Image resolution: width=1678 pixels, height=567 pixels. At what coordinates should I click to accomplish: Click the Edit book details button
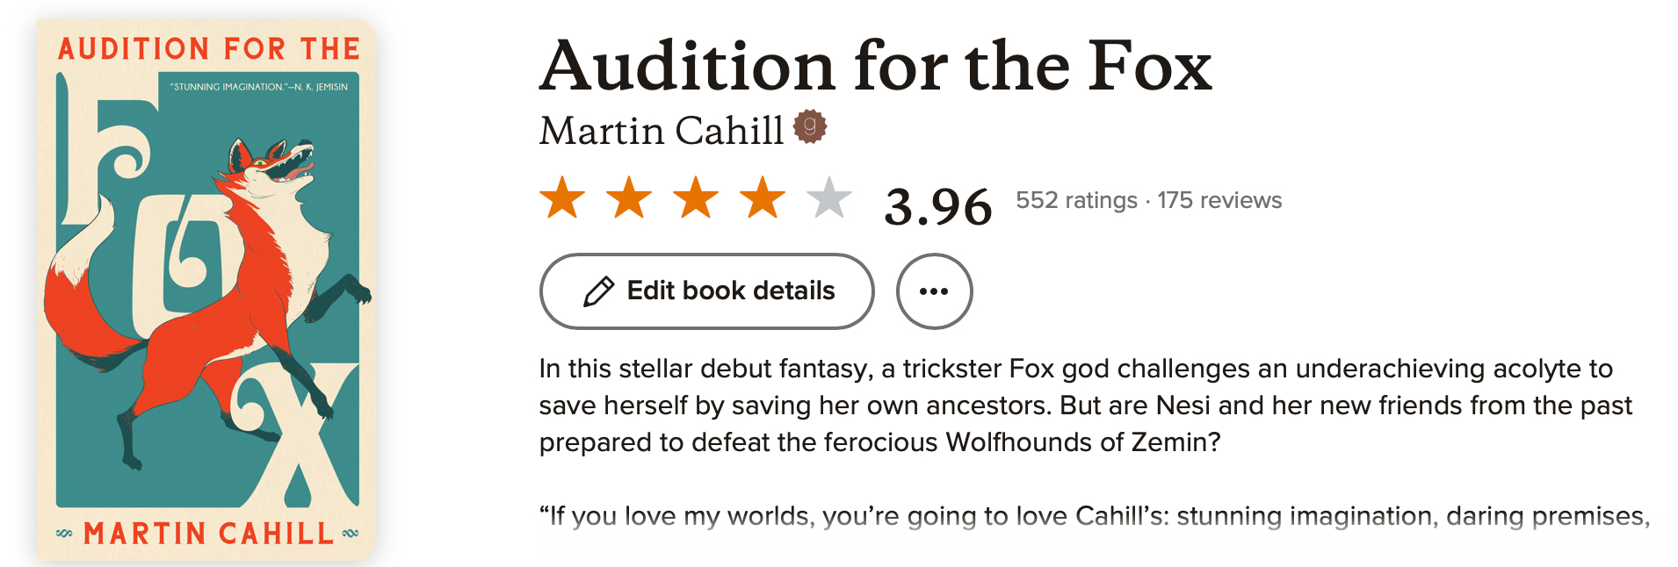pos(730,291)
